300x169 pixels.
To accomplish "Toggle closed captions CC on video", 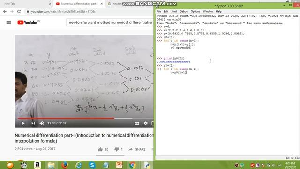I will [x=137, y=123].
